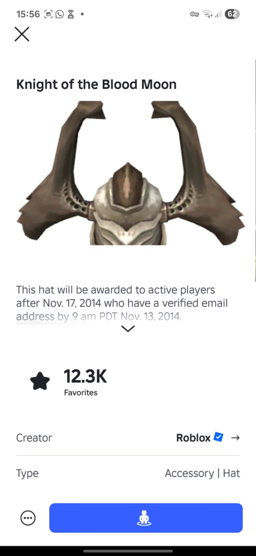This screenshot has height=556, width=256.
Task: Tap the battery indicator showing 62
Action: (x=232, y=14)
